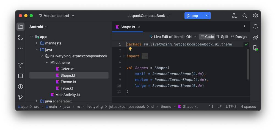Open Theme.kt in the project tree
Viewport: 276px width, 131px height.
point(68,82)
